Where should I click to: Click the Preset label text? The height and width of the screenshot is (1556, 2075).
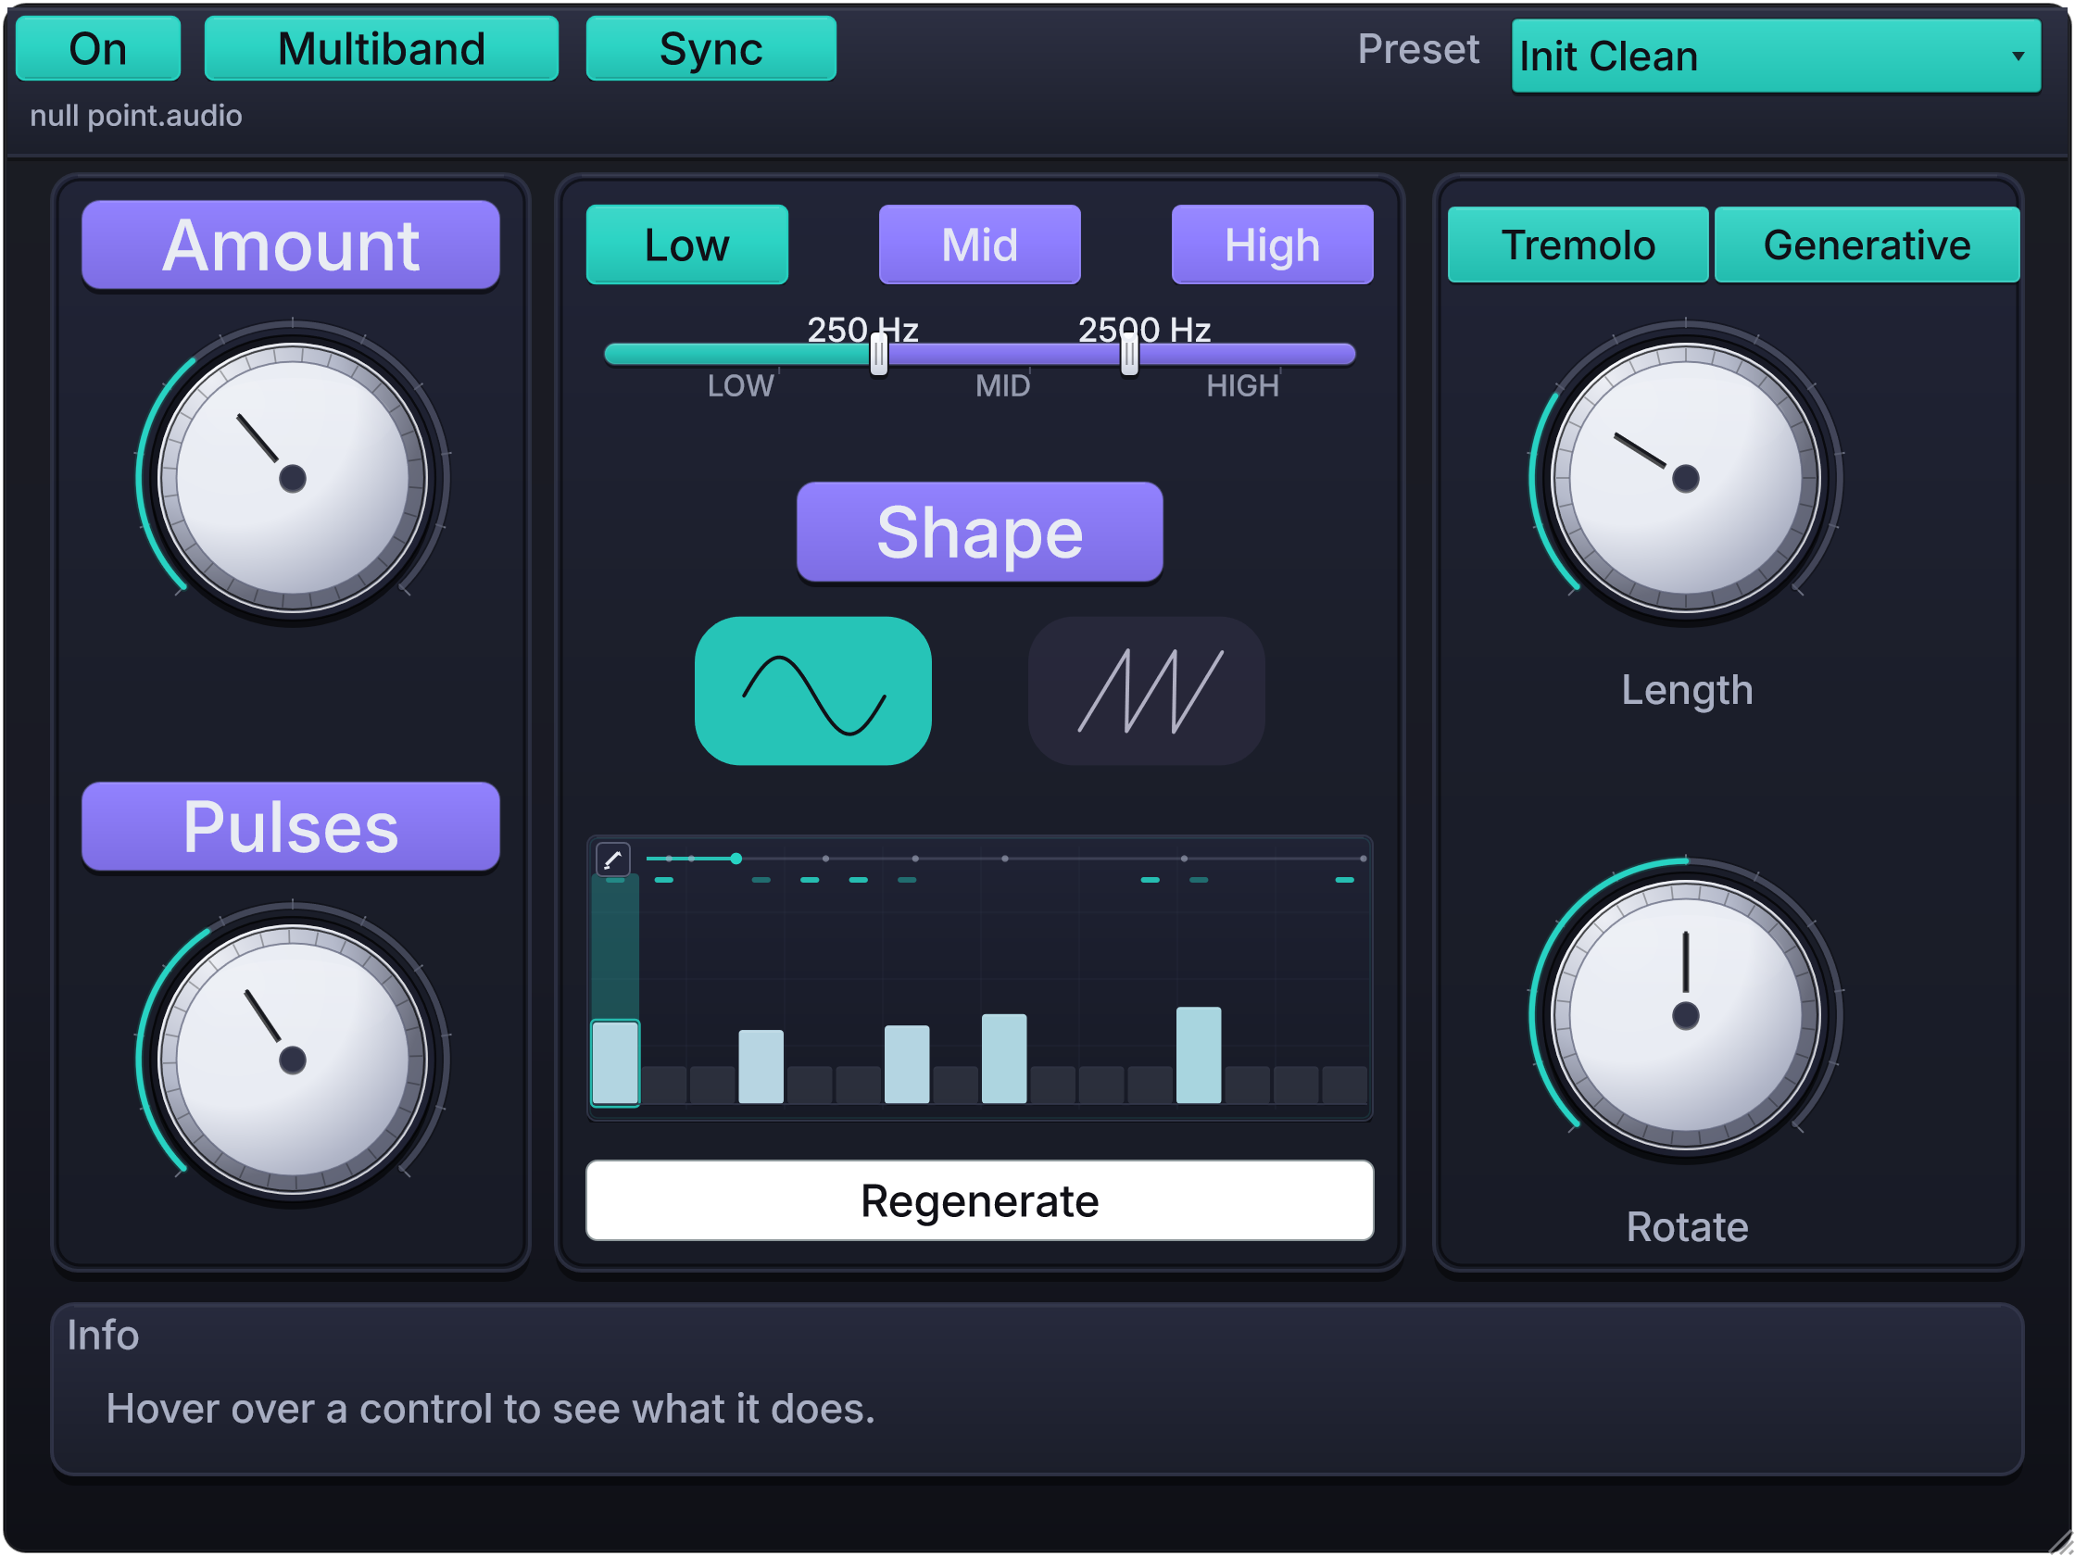point(1417,49)
